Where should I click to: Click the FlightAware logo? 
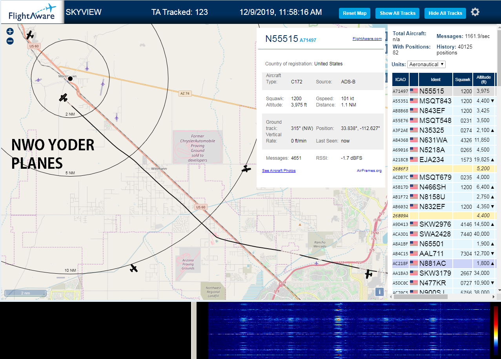32,13
